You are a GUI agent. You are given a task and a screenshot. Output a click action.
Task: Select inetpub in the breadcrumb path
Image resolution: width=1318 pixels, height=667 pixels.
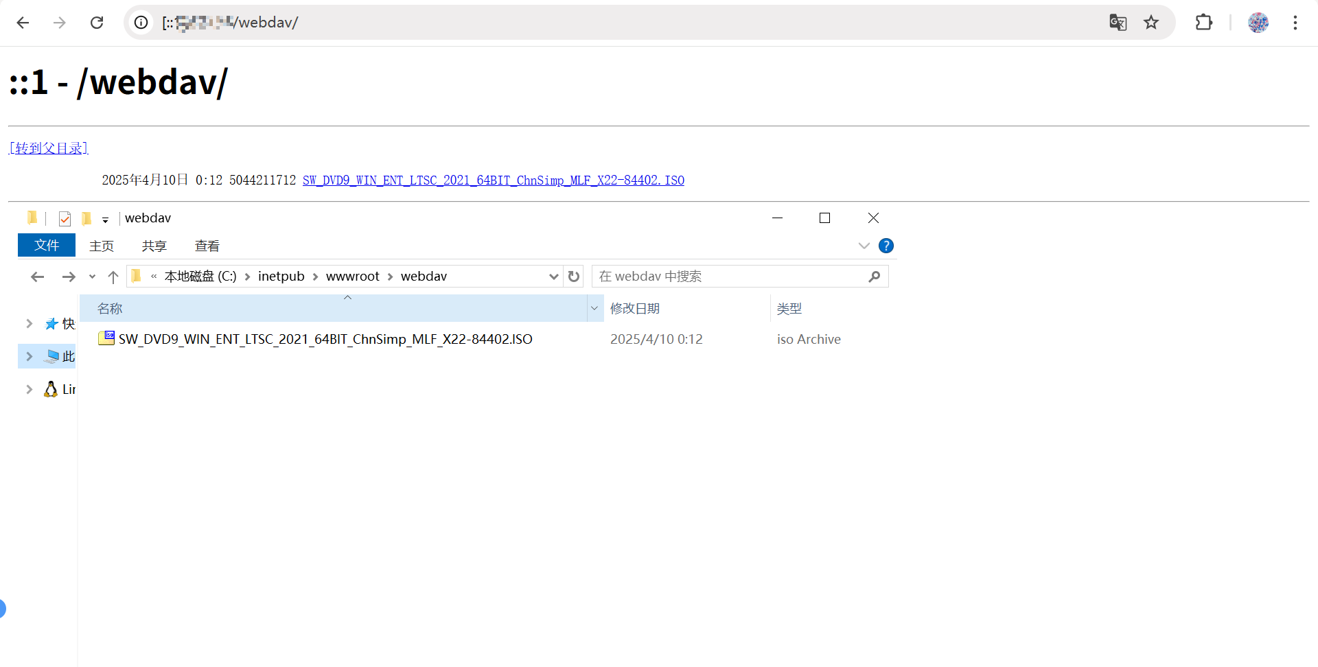pos(281,276)
